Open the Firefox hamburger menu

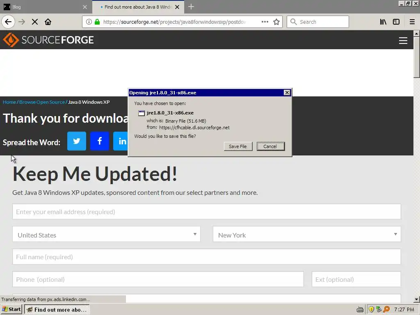[412, 22]
